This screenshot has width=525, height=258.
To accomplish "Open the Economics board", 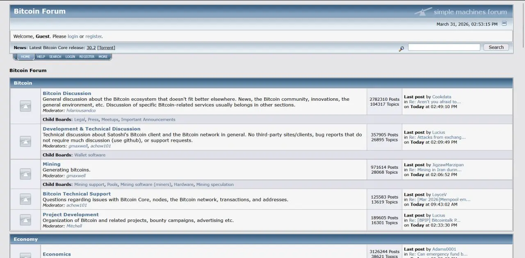I will 57,254.
